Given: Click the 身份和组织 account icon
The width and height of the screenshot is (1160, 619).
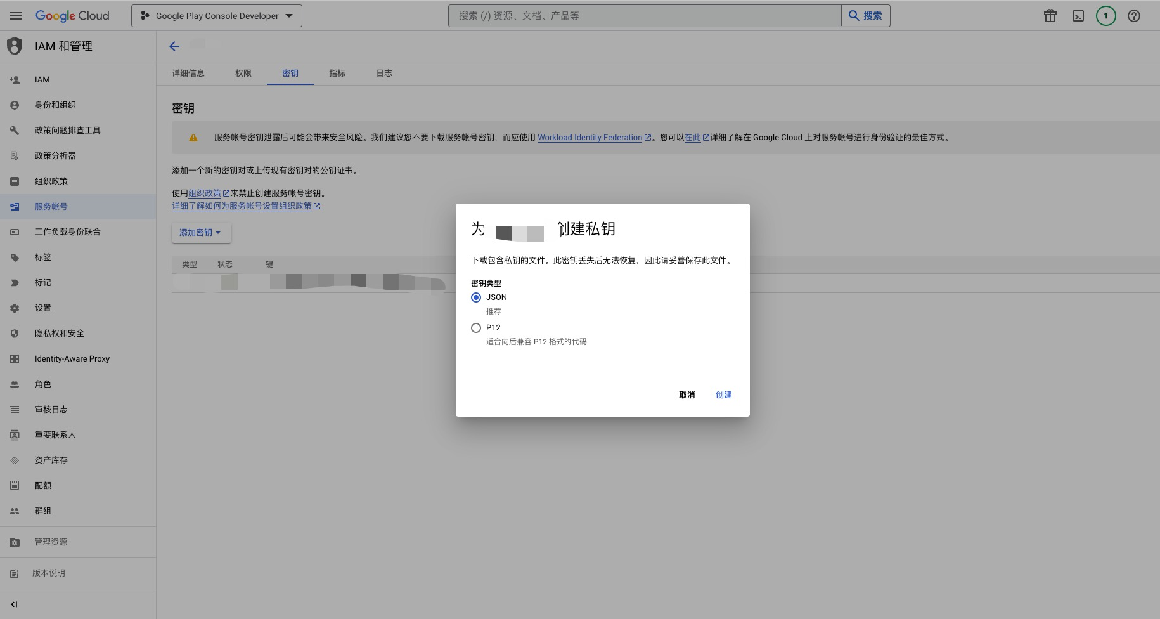Looking at the screenshot, I should (x=15, y=105).
